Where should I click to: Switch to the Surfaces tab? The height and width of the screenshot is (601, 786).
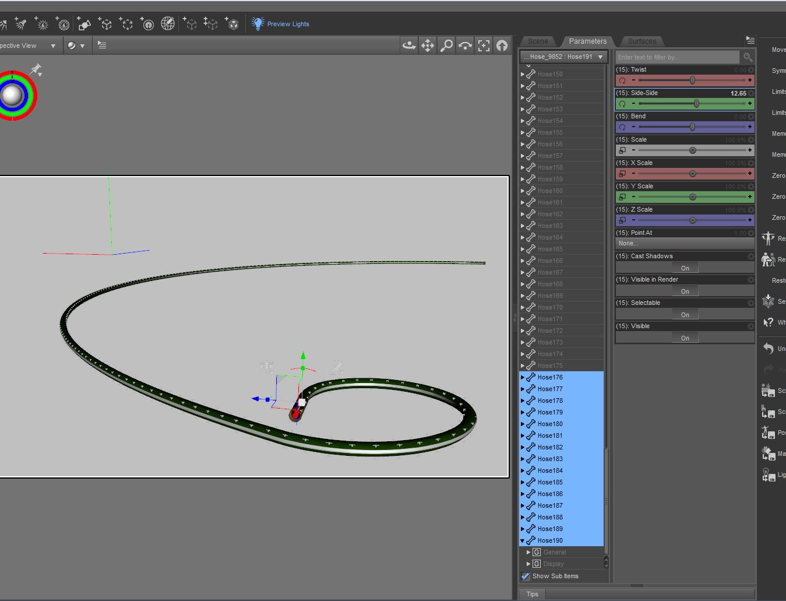[x=642, y=41]
